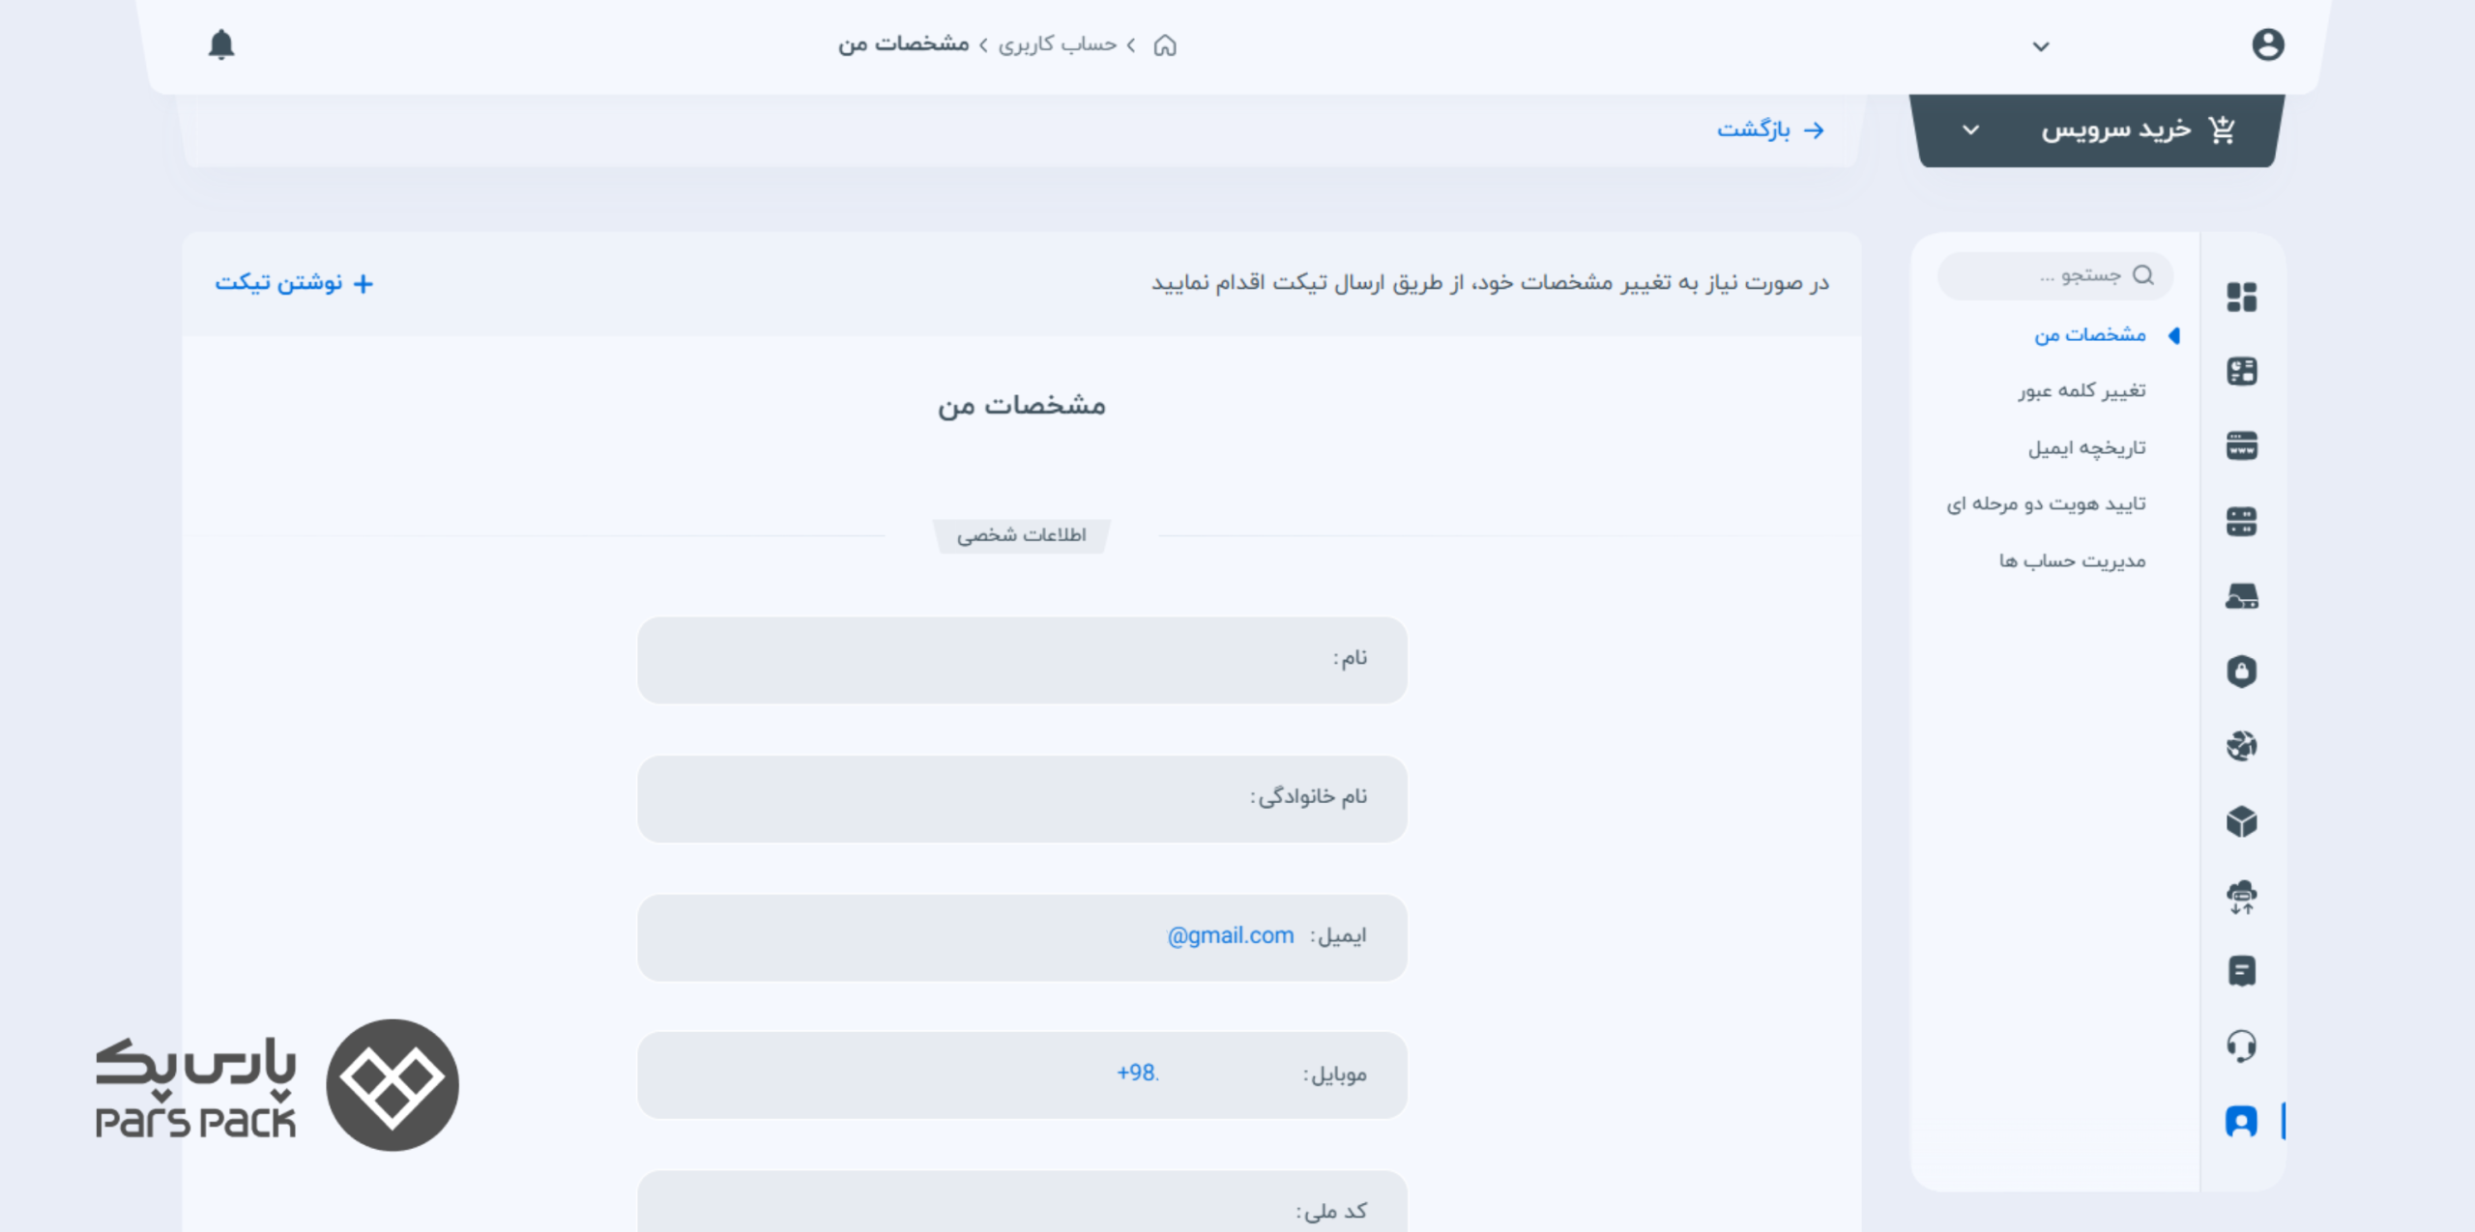Click نوشتن تیکت to write a ticket
The image size is (2475, 1232).
tap(294, 282)
